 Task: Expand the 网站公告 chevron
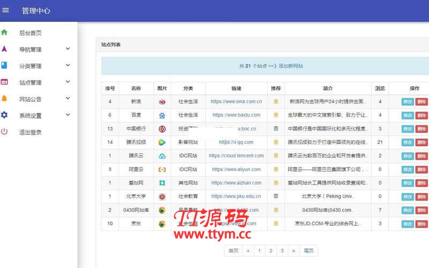[x=68, y=98]
